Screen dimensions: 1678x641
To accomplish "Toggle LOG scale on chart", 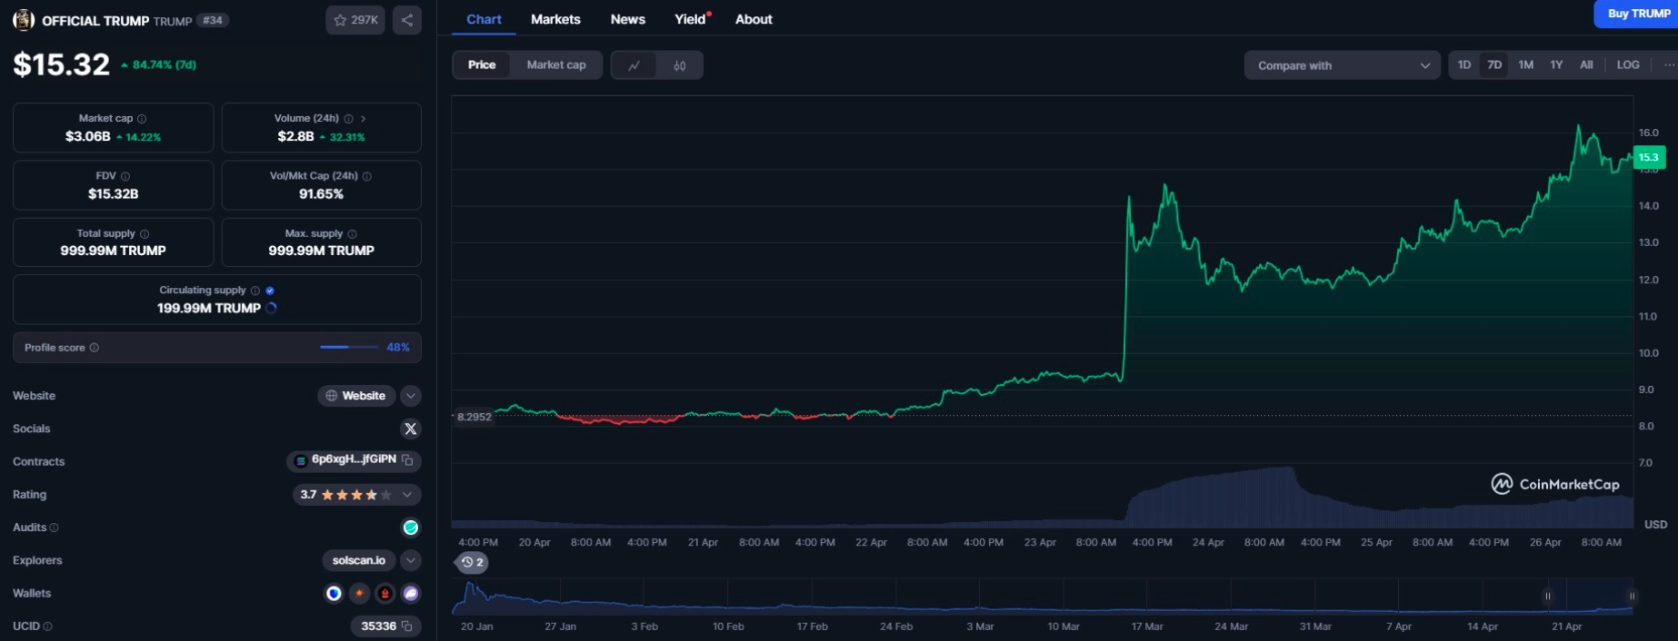I will pyautogui.click(x=1628, y=65).
